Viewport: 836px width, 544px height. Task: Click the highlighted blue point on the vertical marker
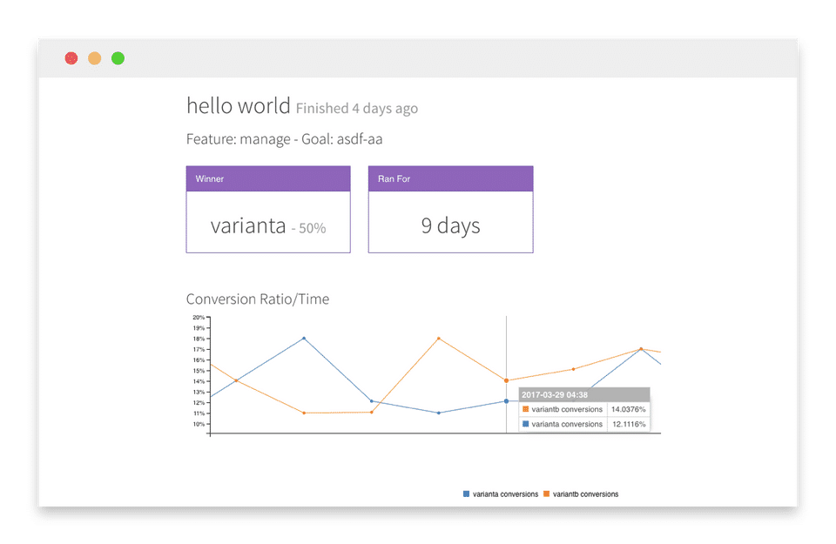(x=506, y=401)
